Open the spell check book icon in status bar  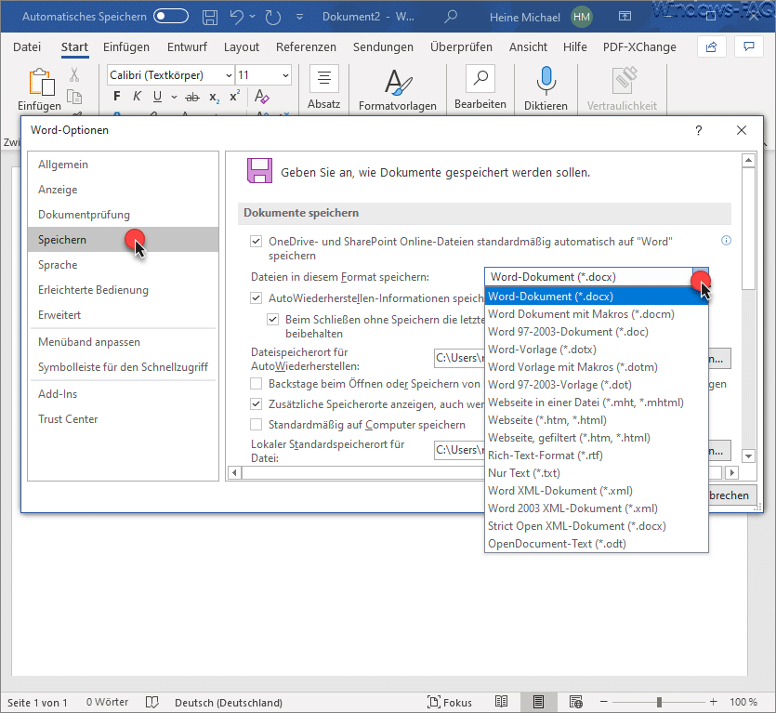click(x=151, y=702)
